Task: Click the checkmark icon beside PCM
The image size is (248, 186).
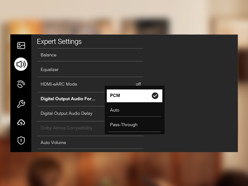Action: 155,95
